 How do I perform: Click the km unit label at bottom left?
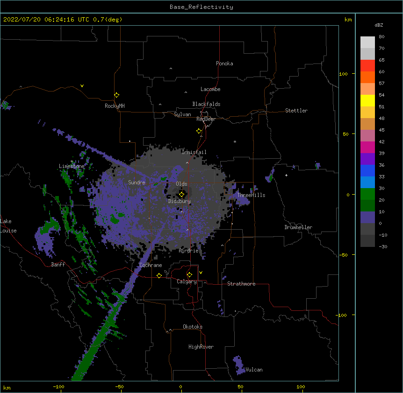click(7, 387)
